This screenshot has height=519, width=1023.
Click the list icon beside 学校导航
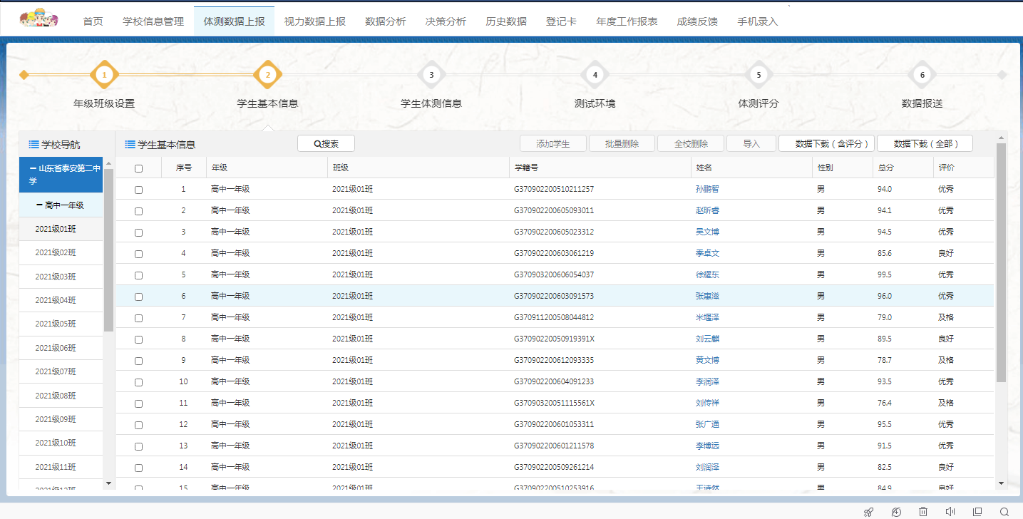34,144
